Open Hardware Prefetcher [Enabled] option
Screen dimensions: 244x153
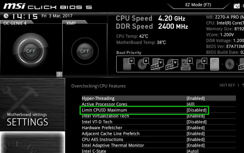(x=196, y=128)
